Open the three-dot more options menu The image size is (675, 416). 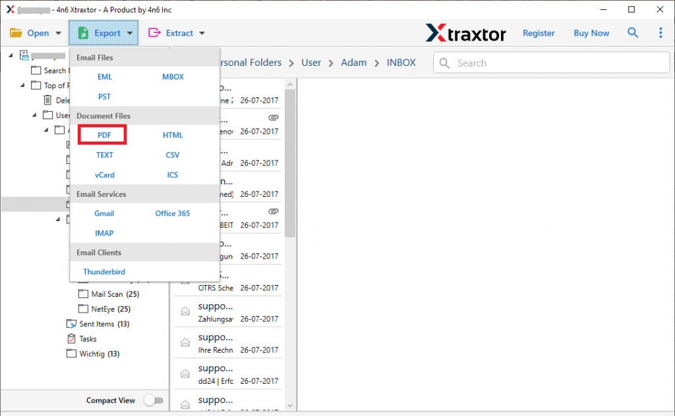(x=660, y=33)
